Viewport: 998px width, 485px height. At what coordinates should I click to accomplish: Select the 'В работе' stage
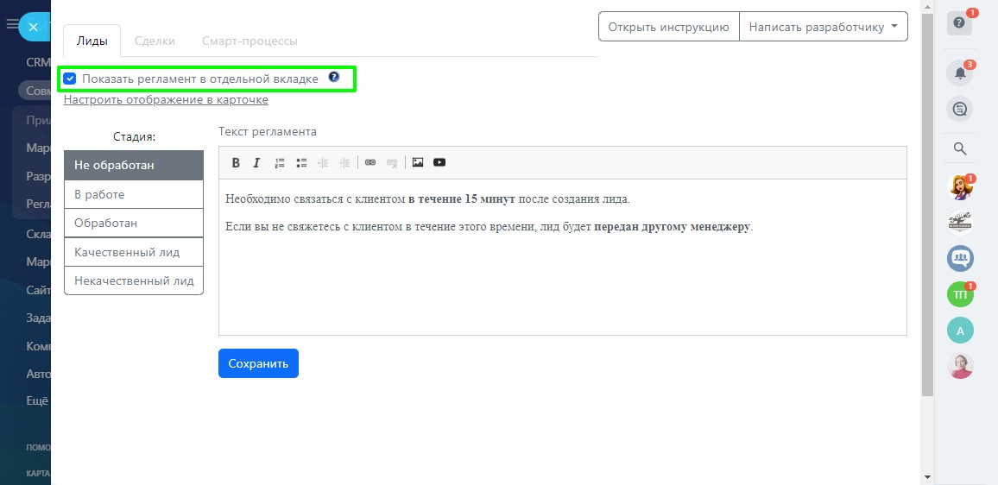(x=134, y=195)
